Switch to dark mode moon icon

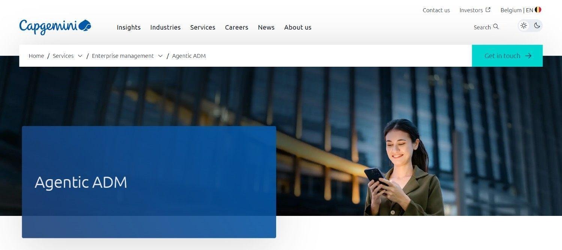pos(537,25)
